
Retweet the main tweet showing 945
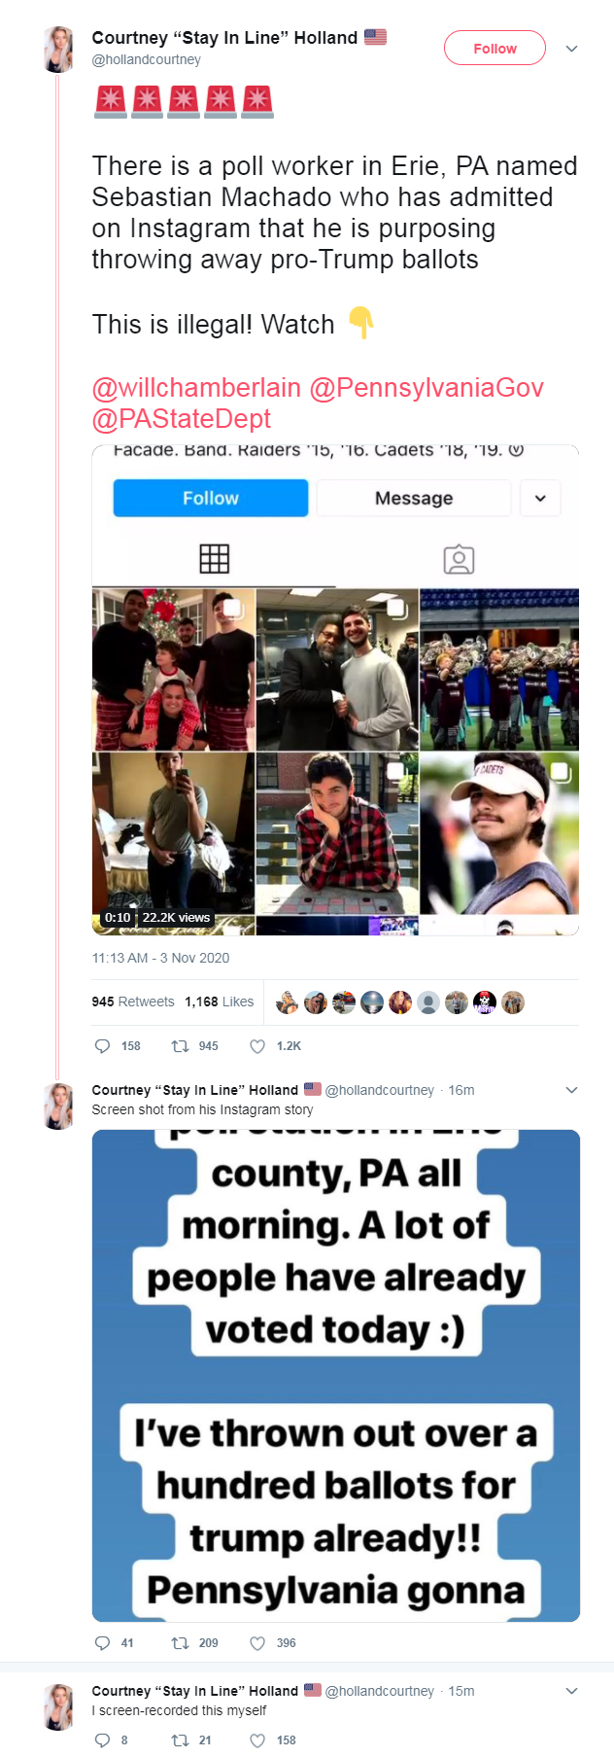coord(180,1046)
